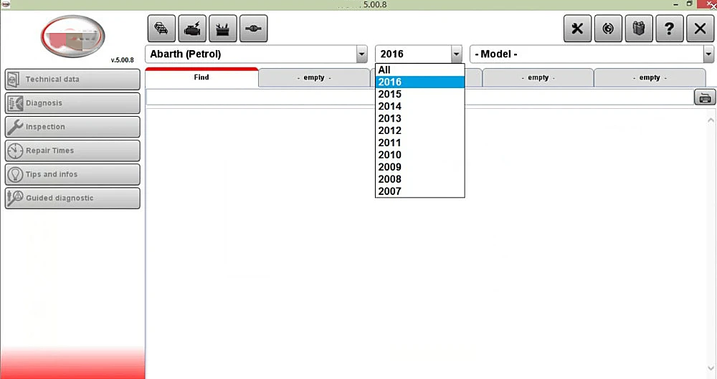Image resolution: width=717 pixels, height=379 pixels.
Task: Open the Technical data section
Action: click(x=72, y=80)
